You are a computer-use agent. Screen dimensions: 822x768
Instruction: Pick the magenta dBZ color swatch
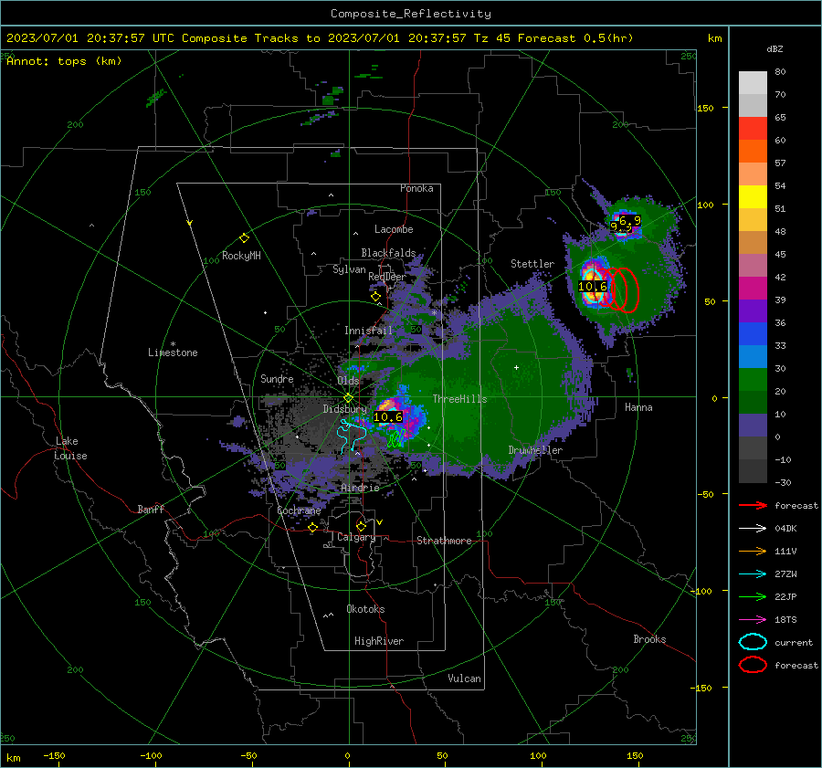point(753,289)
